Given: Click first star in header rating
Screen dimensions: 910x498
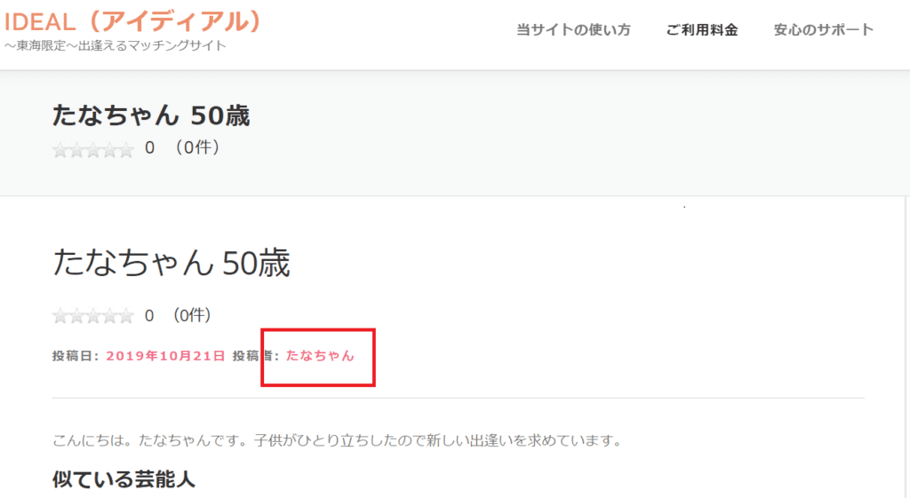Looking at the screenshot, I should click(x=60, y=150).
